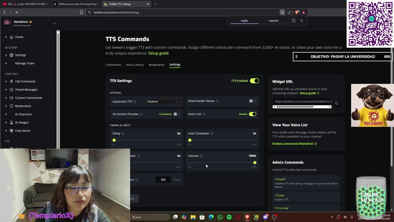Switch to the TikTok sachauzumaki browser tab

pyautogui.click(x=75, y=4)
